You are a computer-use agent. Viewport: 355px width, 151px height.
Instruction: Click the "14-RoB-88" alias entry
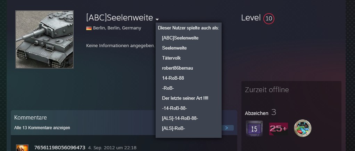tap(173, 78)
